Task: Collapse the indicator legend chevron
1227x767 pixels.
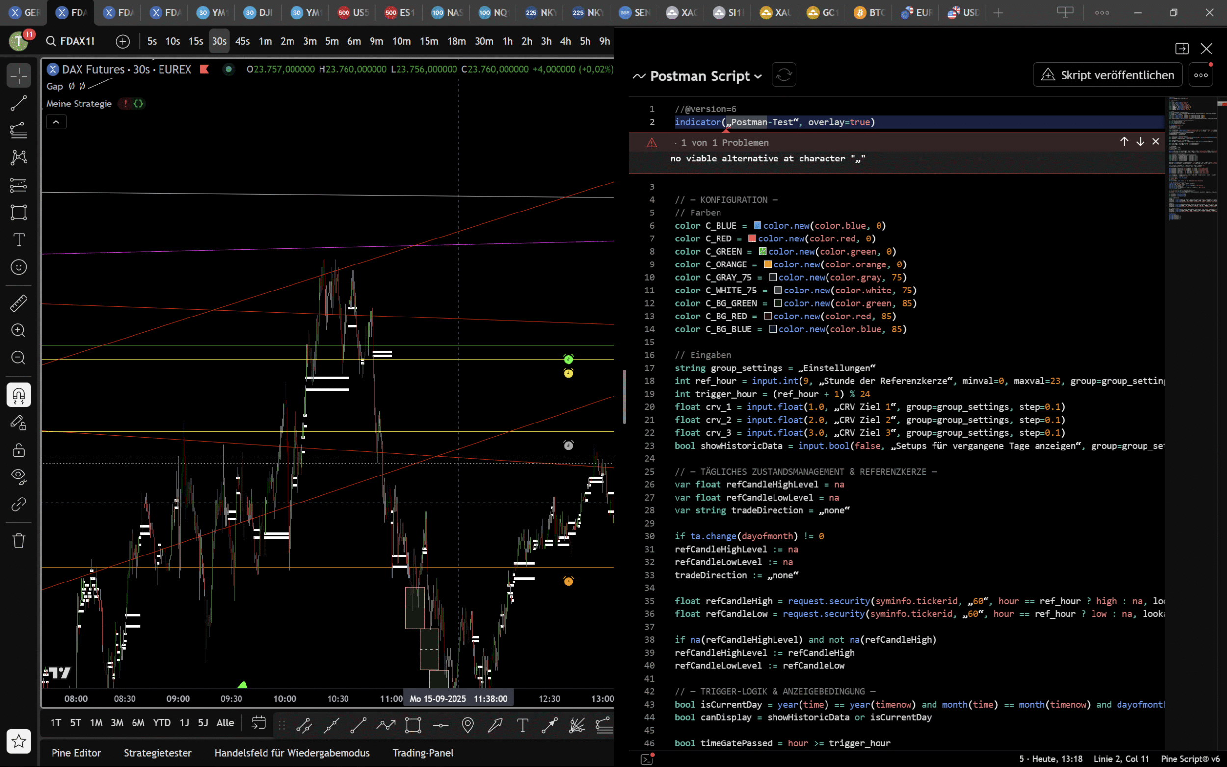Action: click(x=56, y=122)
